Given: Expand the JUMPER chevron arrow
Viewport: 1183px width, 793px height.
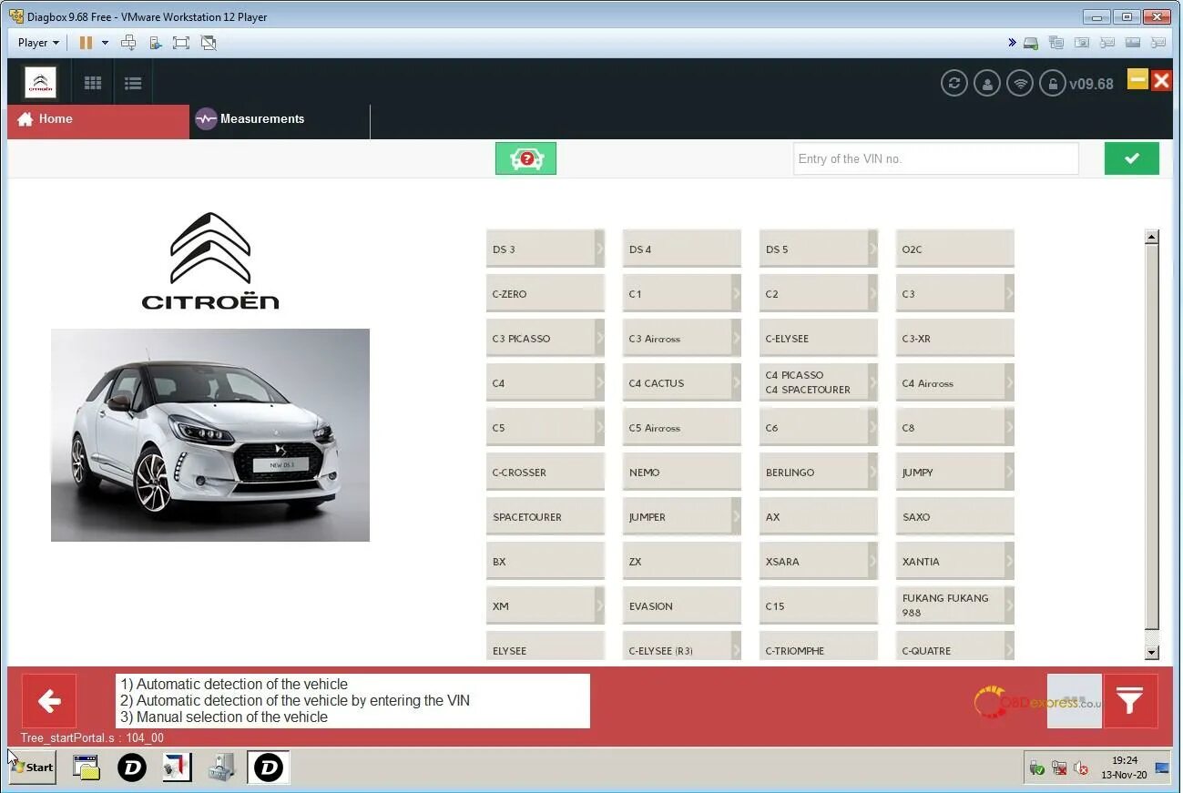Looking at the screenshot, I should [x=736, y=516].
